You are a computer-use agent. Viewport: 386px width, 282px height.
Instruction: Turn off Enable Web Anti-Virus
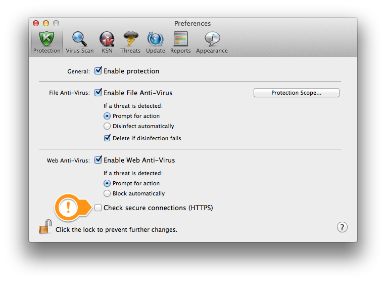tap(99, 160)
